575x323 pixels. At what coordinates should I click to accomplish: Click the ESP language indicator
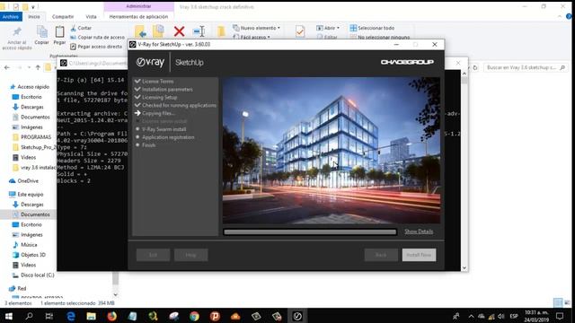[514, 316]
